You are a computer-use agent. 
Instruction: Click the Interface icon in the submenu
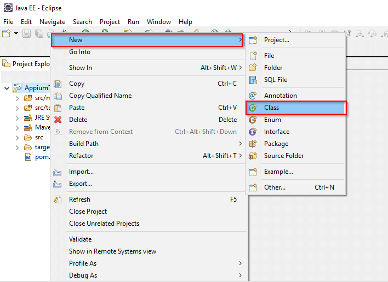coord(253,132)
